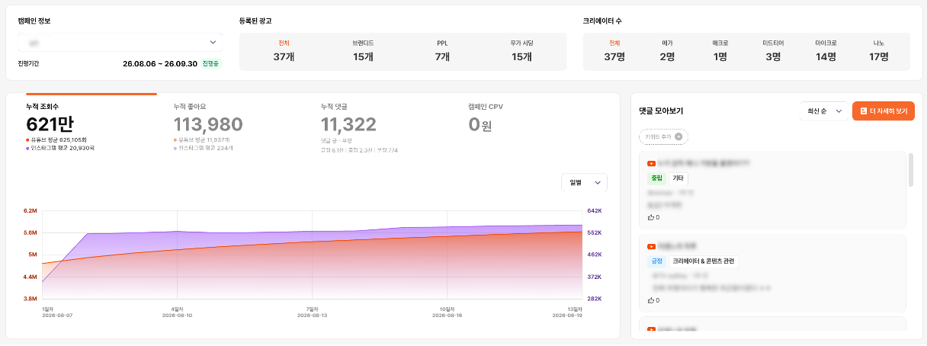
Task: Click the 진행중 status badge
Action: click(210, 64)
